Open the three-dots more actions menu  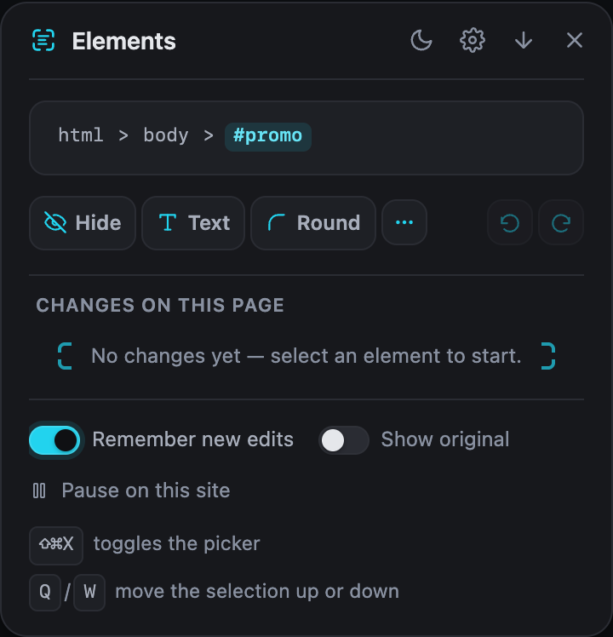click(x=404, y=222)
